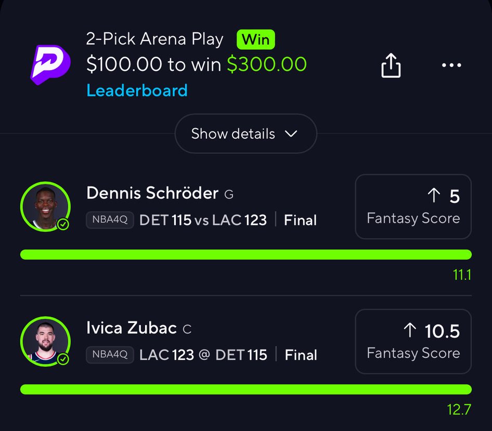Select Zubac's 10.5 Fantasy Score box
Viewport: 492px width, 431px height.
tap(413, 341)
